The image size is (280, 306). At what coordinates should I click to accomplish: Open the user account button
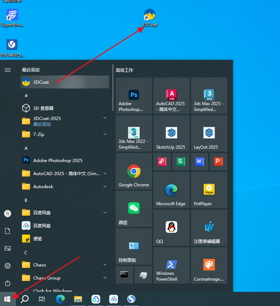(x=8, y=214)
